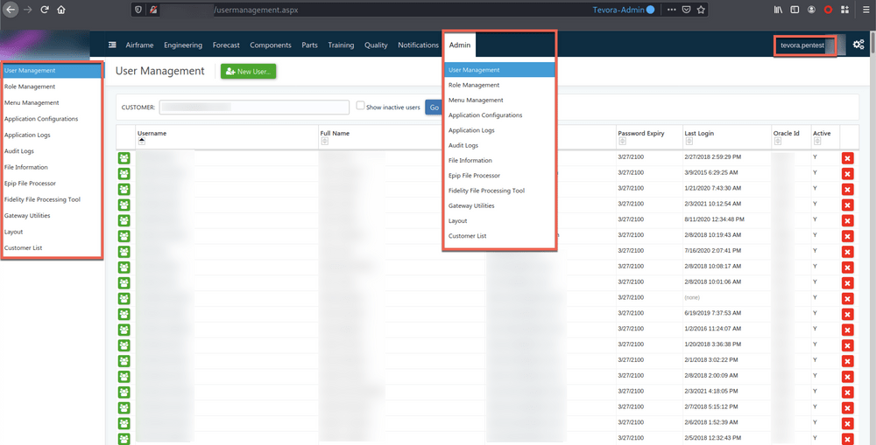This screenshot has height=445, width=876.
Task: Open the Quality menu
Action: 376,45
